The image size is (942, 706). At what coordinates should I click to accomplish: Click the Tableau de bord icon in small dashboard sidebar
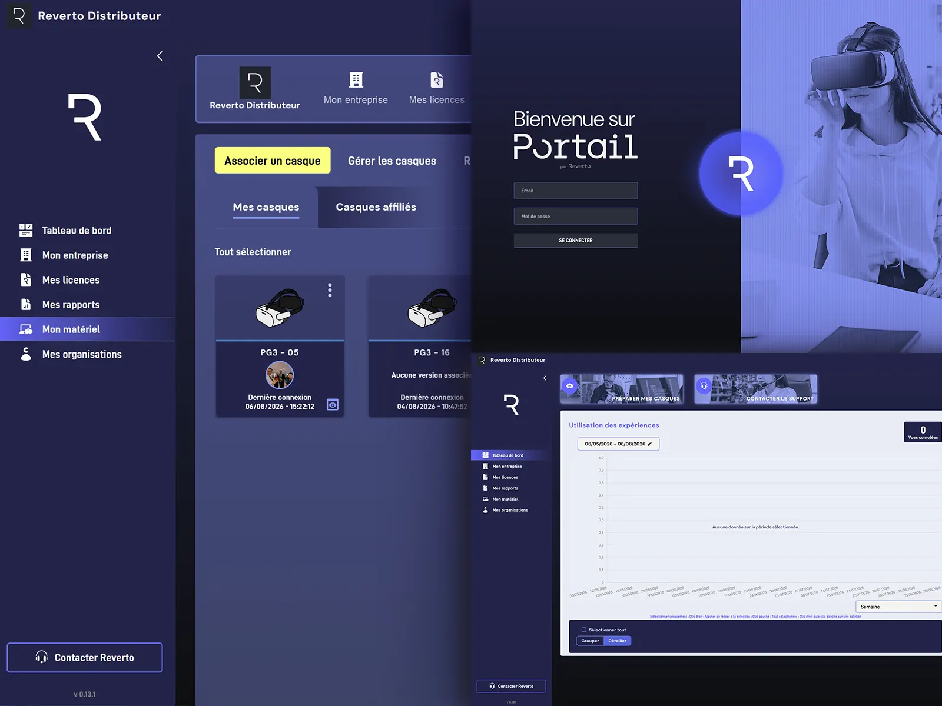pos(485,455)
